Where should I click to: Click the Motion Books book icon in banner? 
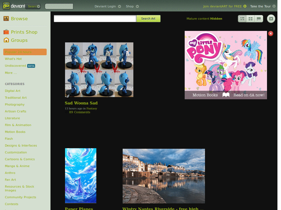coord(226,95)
